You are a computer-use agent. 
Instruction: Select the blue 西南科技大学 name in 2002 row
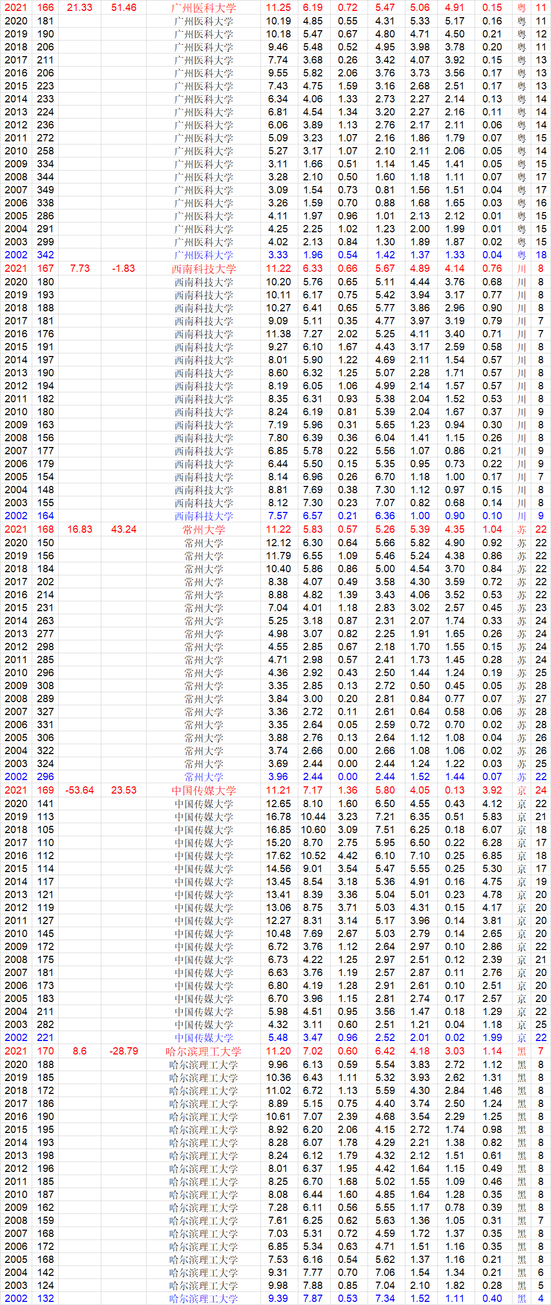pyautogui.click(x=203, y=516)
